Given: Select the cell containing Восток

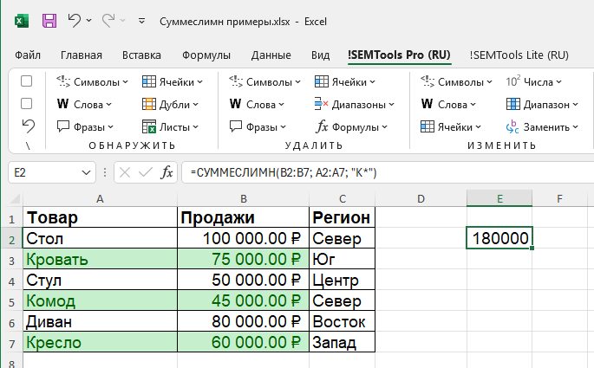Looking at the screenshot, I should (342, 321).
